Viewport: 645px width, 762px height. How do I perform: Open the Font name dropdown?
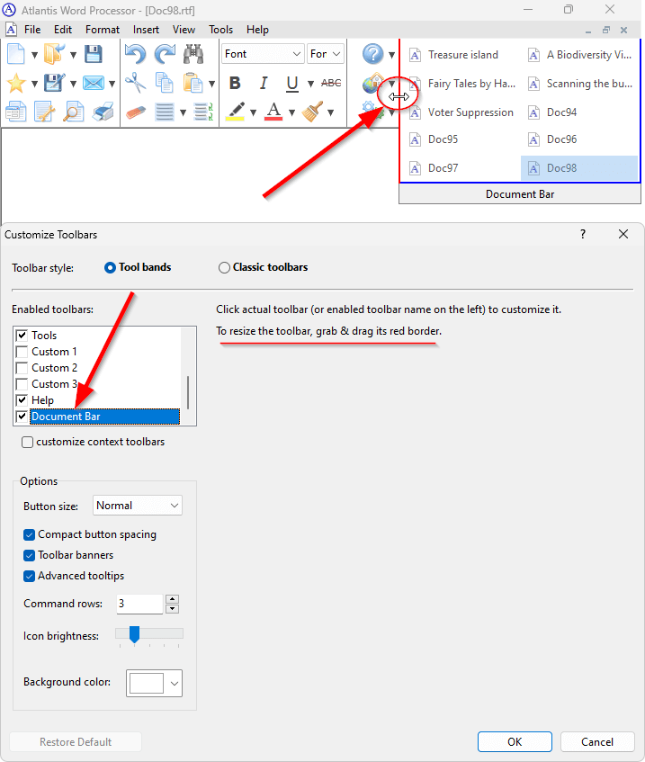tap(263, 54)
